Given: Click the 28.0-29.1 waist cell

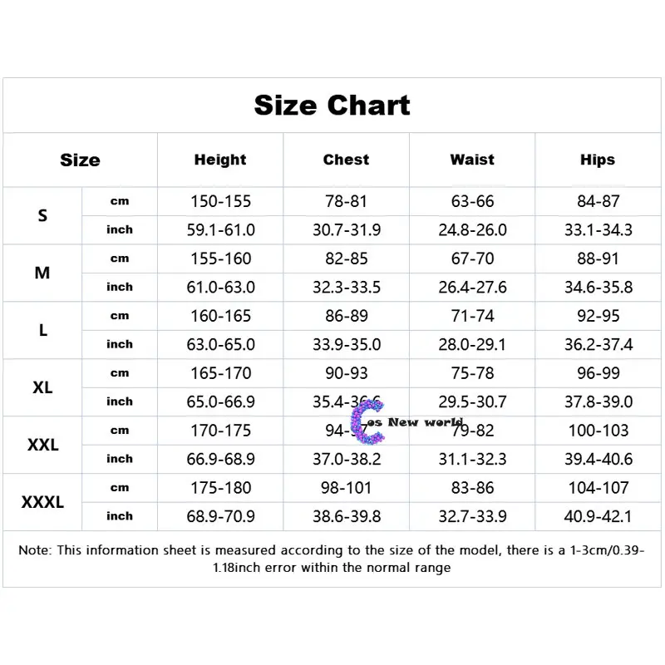Looking at the screenshot, I should pyautogui.click(x=472, y=344).
